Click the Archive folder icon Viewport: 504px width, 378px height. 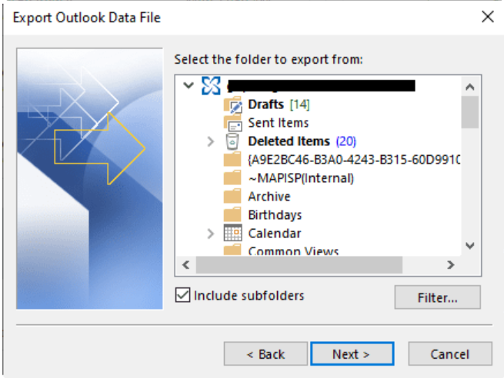[232, 197]
